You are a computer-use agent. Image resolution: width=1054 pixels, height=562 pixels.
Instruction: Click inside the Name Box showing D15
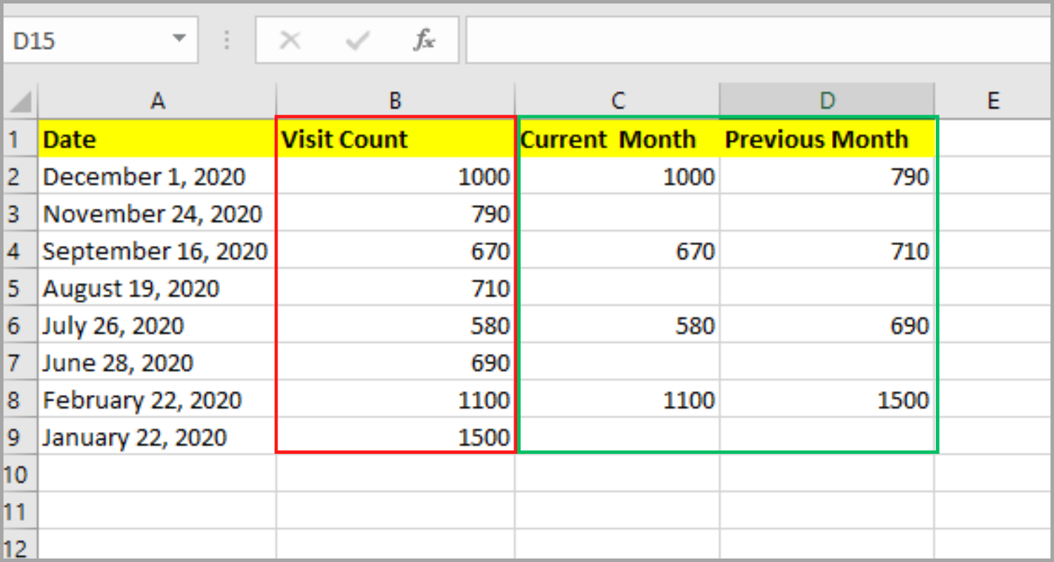point(84,41)
